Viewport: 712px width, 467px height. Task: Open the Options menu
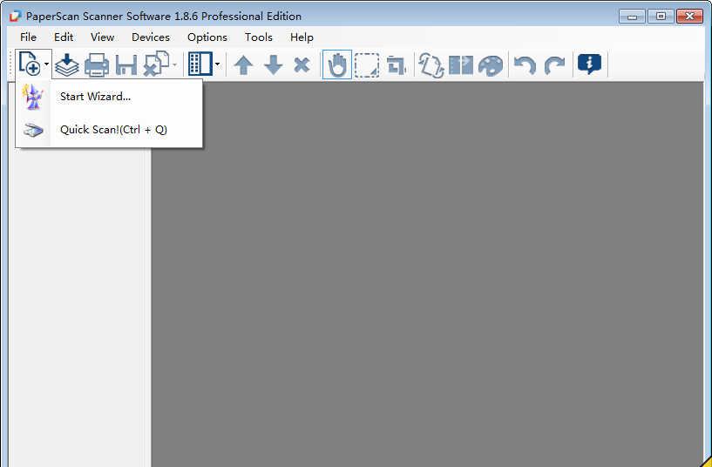(x=207, y=37)
